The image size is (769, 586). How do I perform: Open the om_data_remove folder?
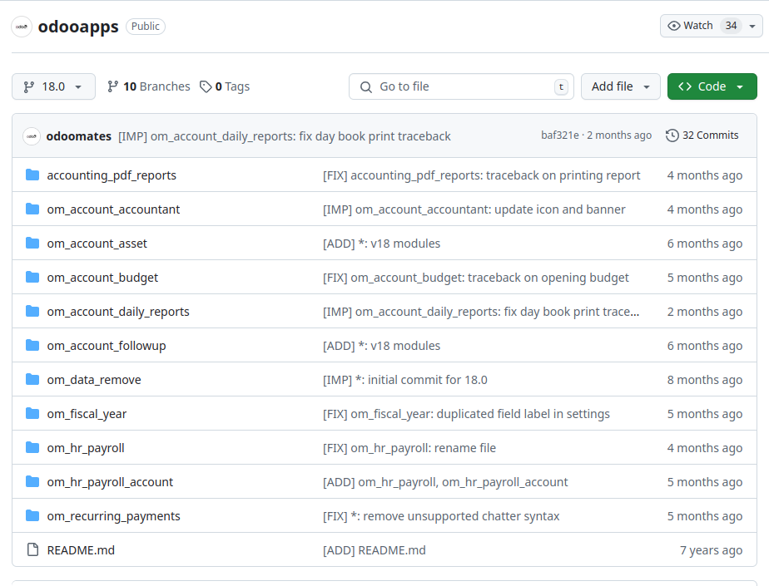[94, 380]
